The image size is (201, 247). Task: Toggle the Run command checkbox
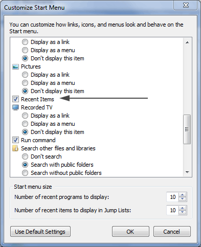(x=15, y=140)
